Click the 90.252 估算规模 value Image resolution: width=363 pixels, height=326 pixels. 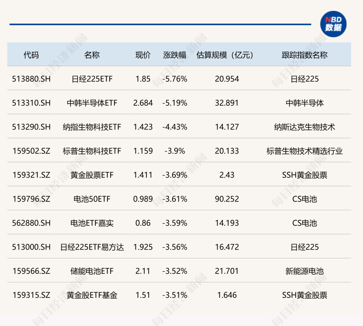coord(227,199)
